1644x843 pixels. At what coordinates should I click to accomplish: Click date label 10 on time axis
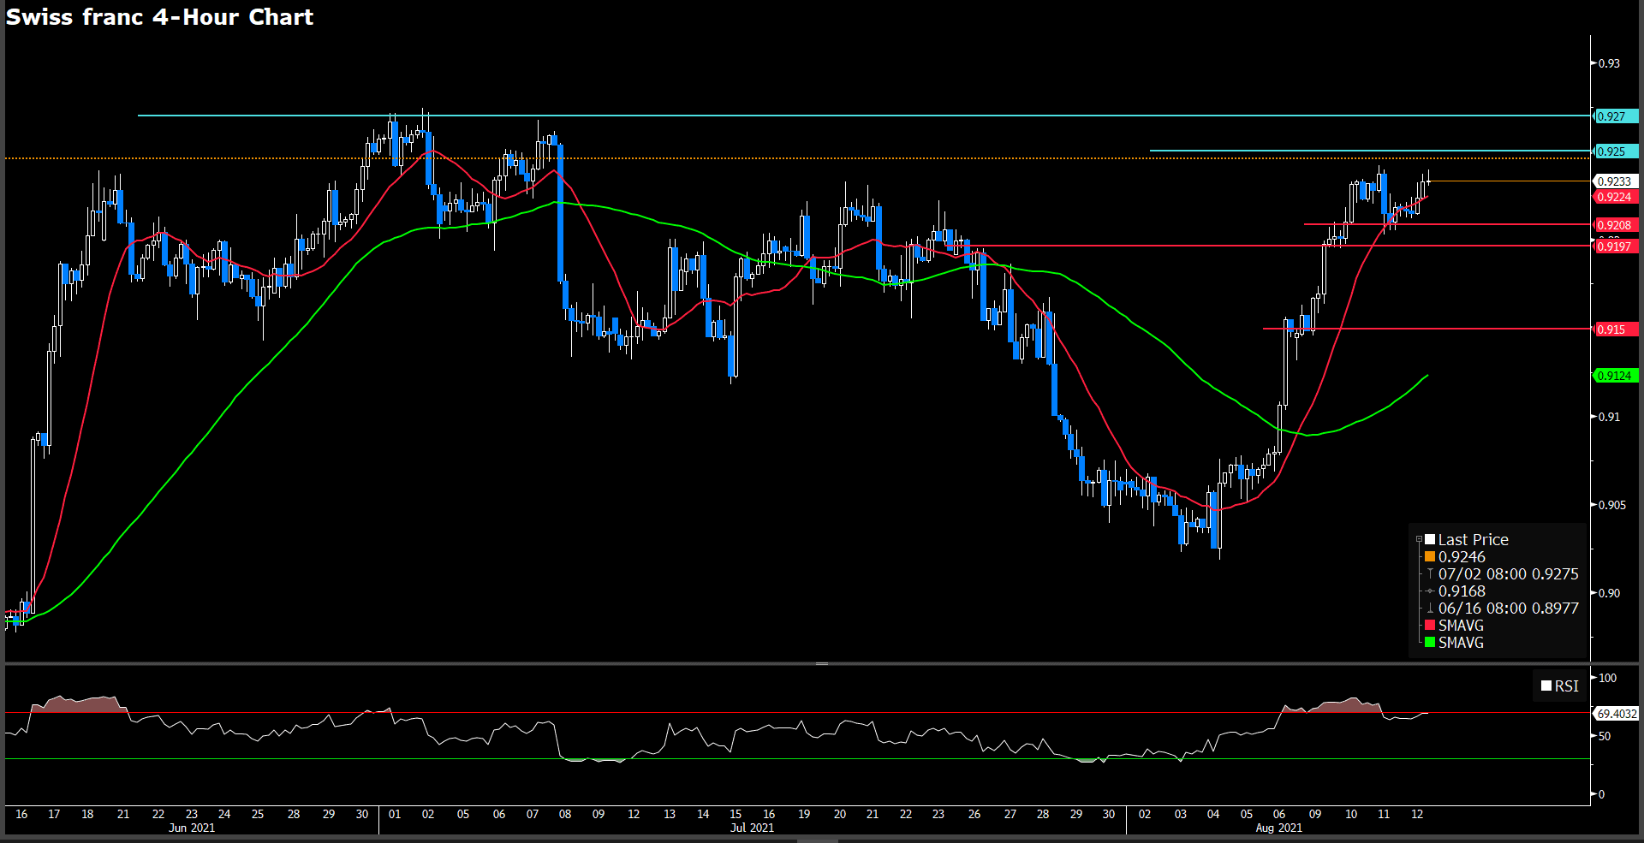[x=1351, y=814]
